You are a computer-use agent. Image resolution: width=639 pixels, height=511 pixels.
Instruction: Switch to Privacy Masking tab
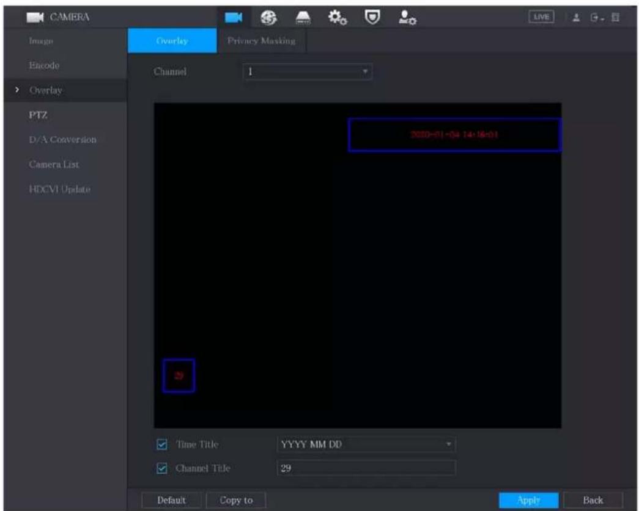[x=262, y=41]
